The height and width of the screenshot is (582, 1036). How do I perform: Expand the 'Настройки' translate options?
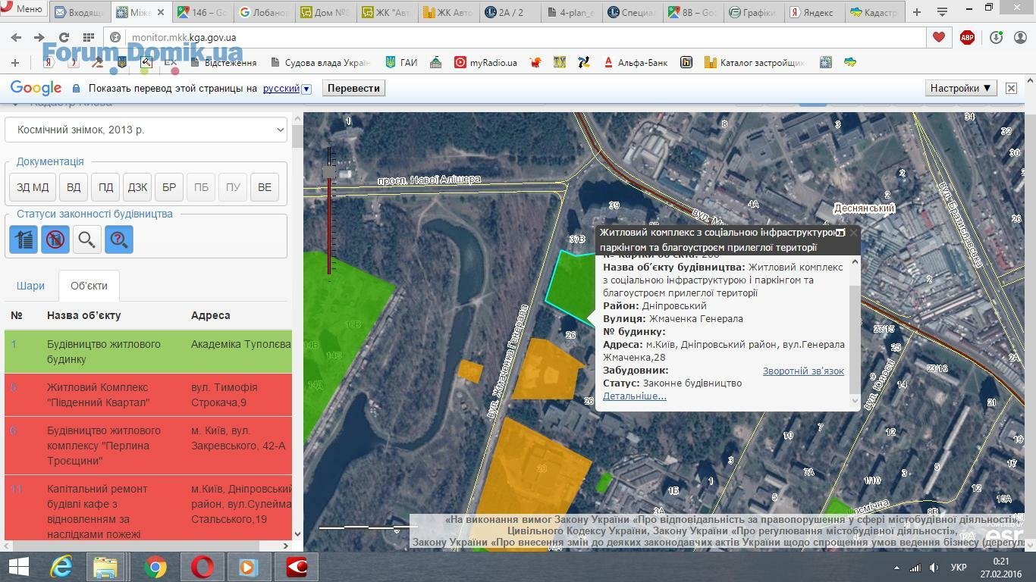click(x=960, y=88)
